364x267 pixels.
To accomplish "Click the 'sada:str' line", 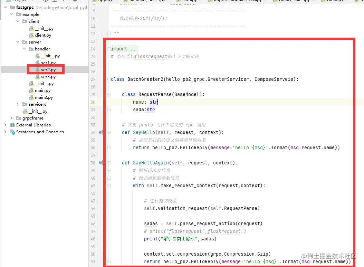I will 144,109.
